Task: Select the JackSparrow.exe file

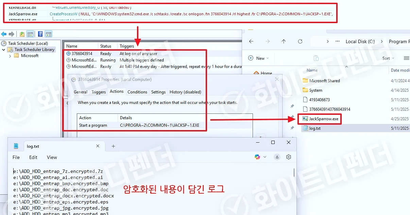Action: coord(323,119)
